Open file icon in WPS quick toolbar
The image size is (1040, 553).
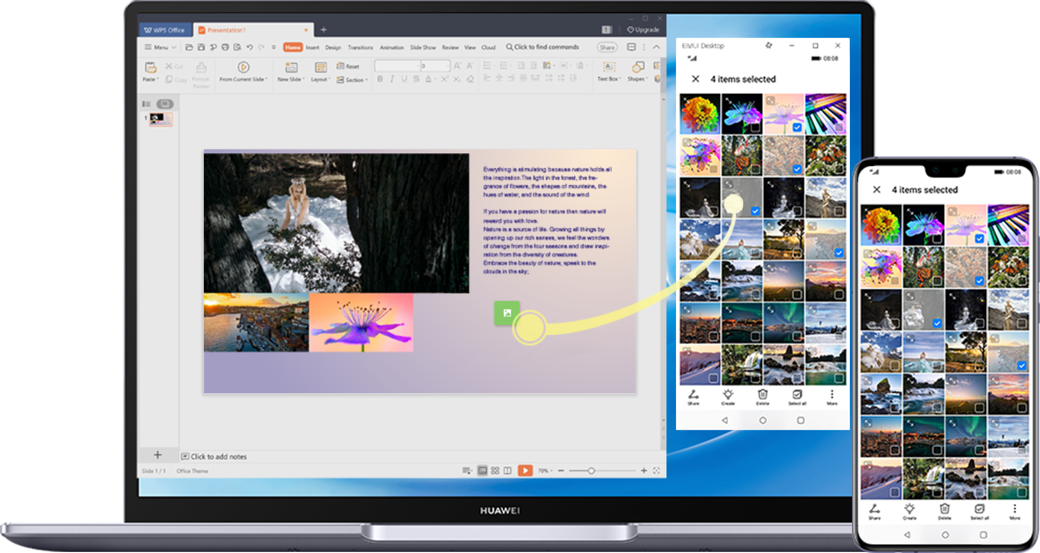[189, 47]
